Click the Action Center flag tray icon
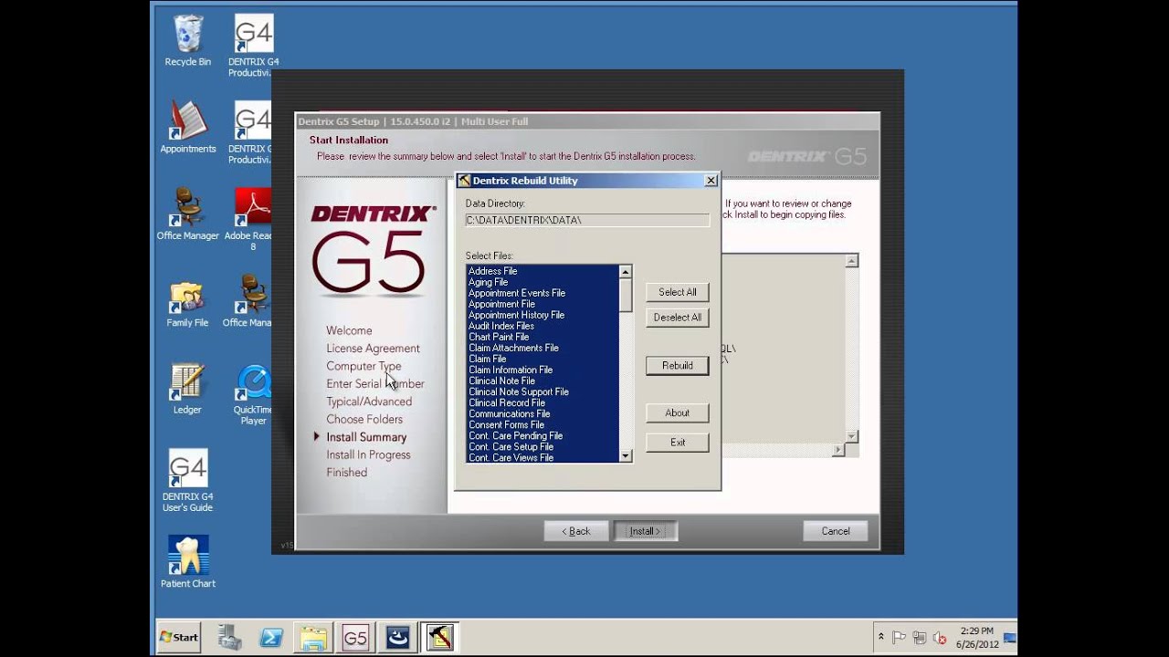The width and height of the screenshot is (1169, 657). point(899,637)
